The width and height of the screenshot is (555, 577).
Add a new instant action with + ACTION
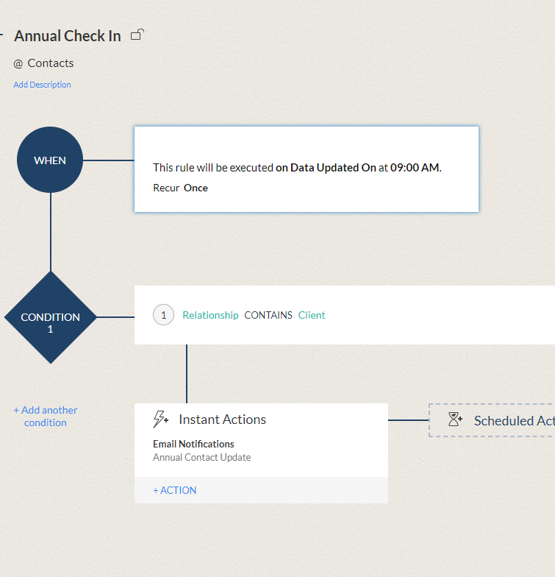pos(175,490)
